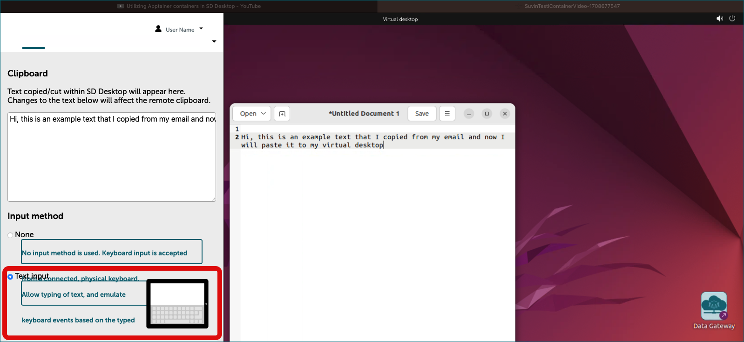Open the Data Gateway desktop shortcut
This screenshot has height=342, width=744.
pyautogui.click(x=714, y=310)
